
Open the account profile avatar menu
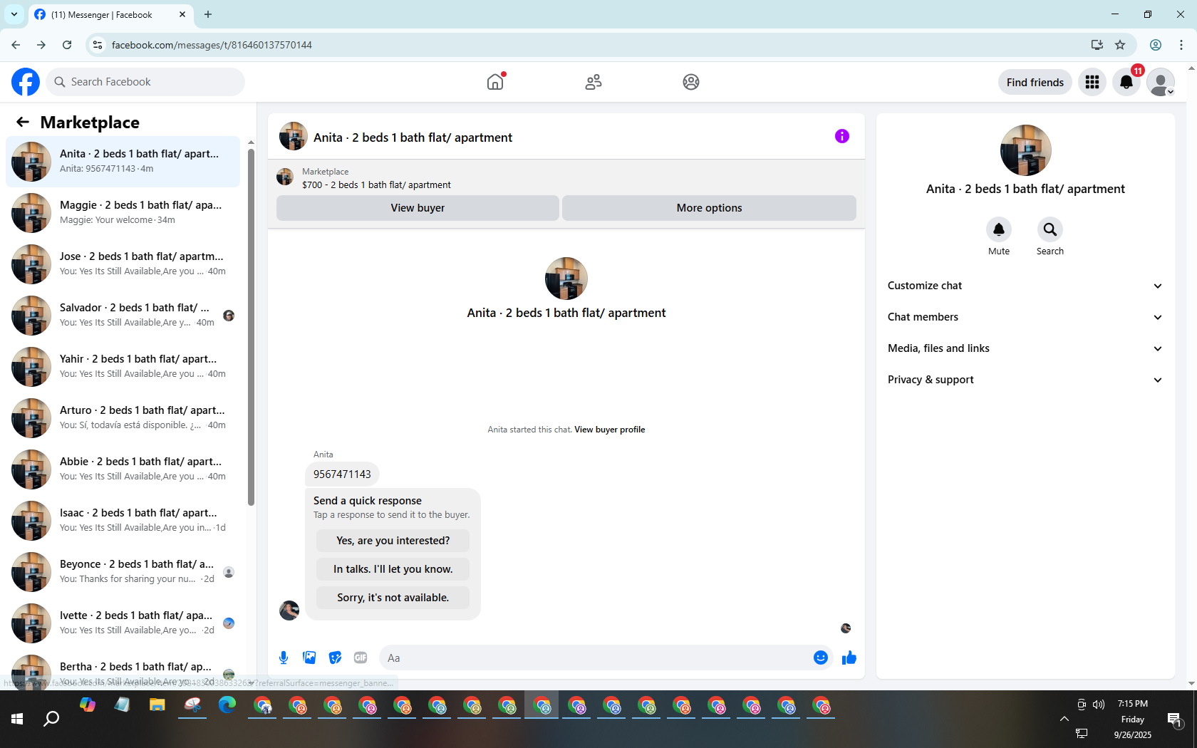click(x=1161, y=82)
